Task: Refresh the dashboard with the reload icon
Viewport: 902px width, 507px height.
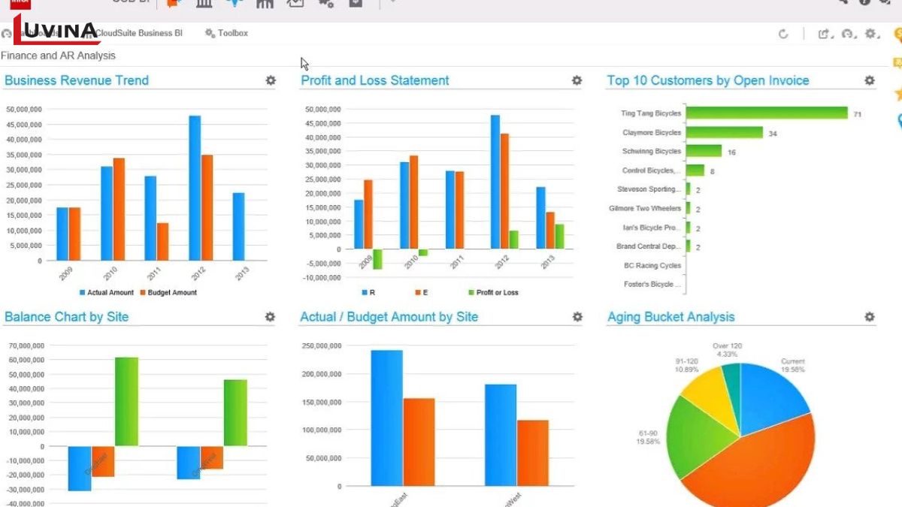Action: coord(783,34)
